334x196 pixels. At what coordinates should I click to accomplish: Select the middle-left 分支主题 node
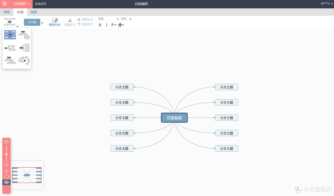(x=122, y=118)
